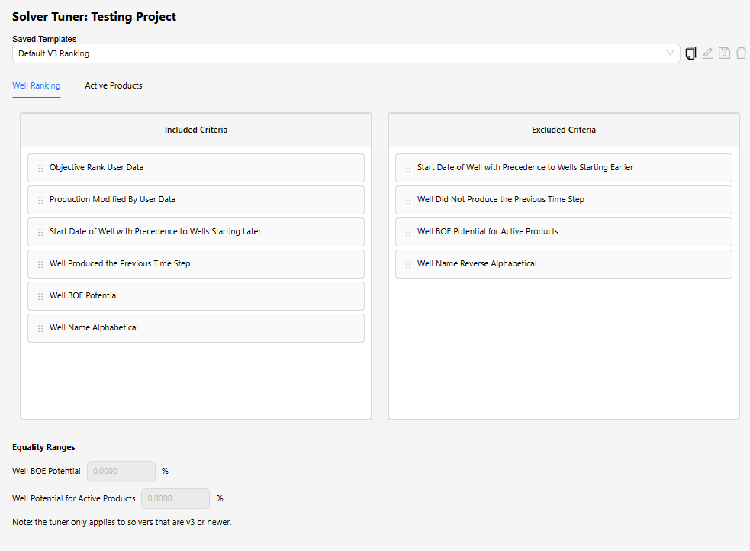Viewport: 750px width, 551px height.
Task: Select Start Date Precedence to Wells Starting Earlier
Action: [564, 167]
